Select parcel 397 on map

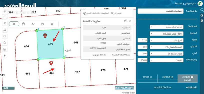58,11
